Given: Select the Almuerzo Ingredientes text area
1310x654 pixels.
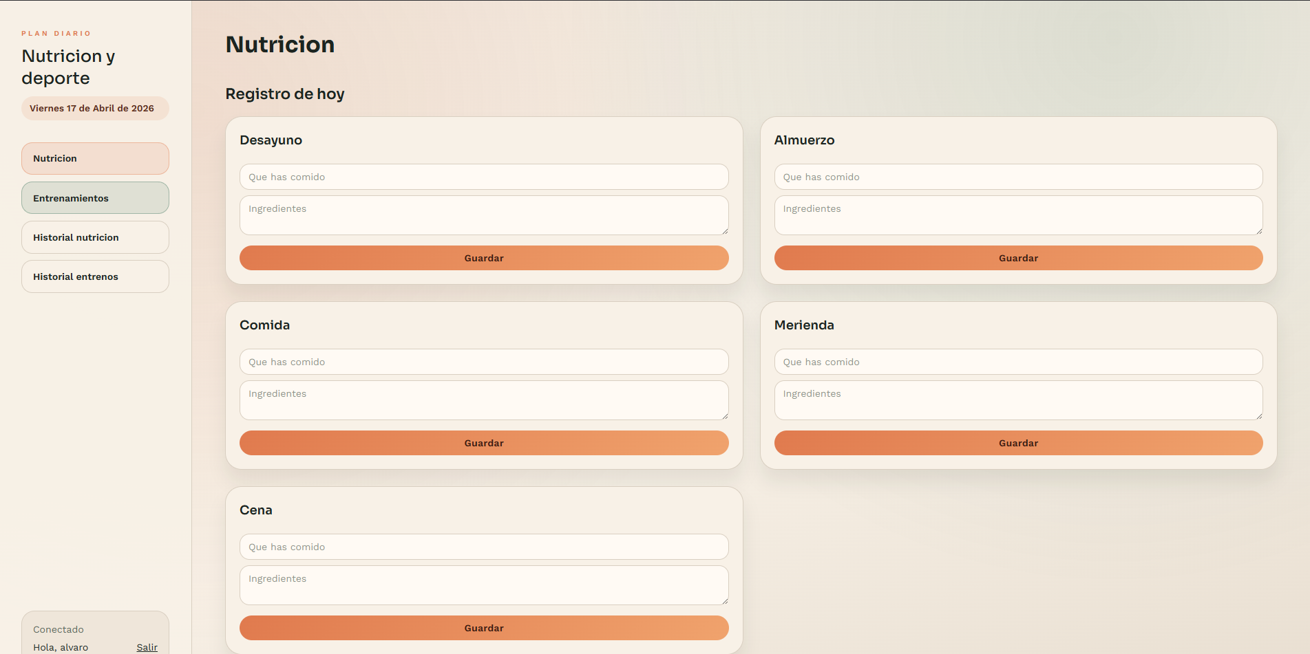Looking at the screenshot, I should (1018, 215).
